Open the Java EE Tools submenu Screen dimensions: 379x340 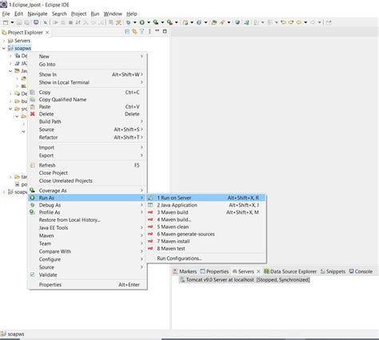87,227
